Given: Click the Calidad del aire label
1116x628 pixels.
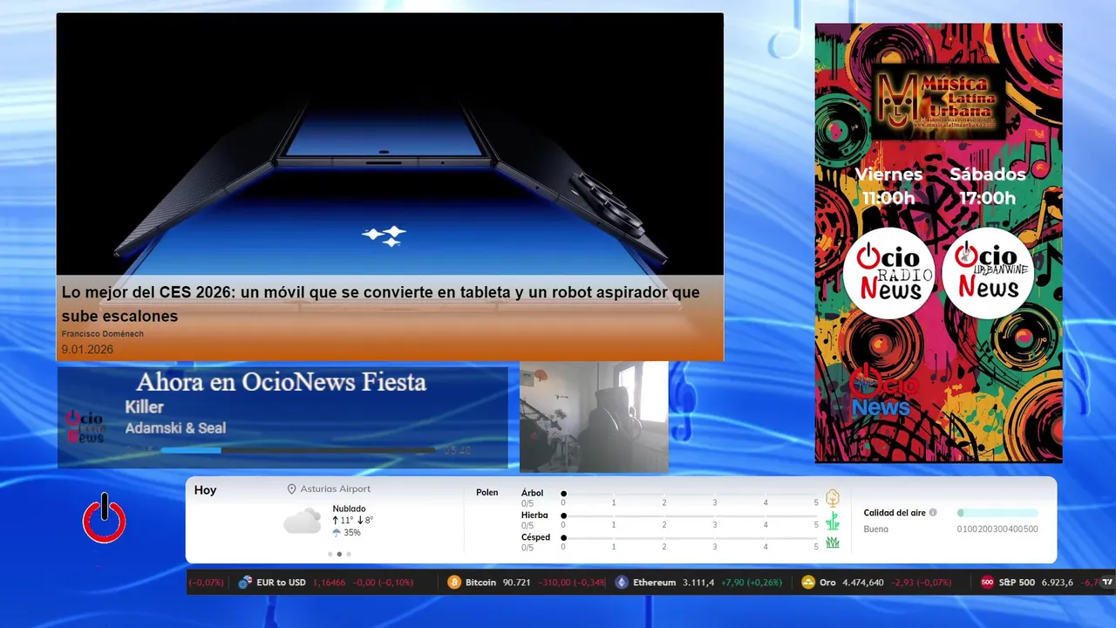Looking at the screenshot, I should point(895,513).
